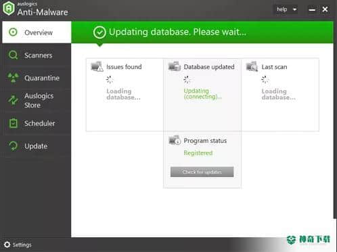Visit the Auslogics Store
Image resolution: width=337 pixels, height=252 pixels.
pos(37,100)
